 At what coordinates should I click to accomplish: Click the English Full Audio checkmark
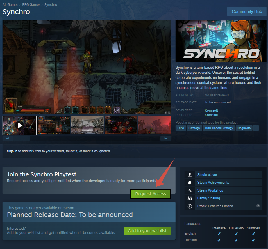pyautogui.click(x=236, y=234)
